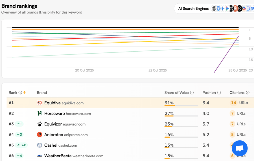Click the Equivizor paw logo
Image resolution: width=254 pixels, height=161 pixels.
[40, 124]
